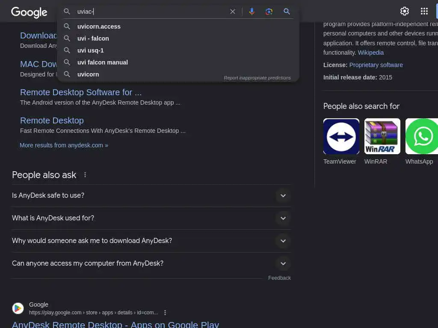
Task: Open Google Lens image search
Action: tap(269, 12)
